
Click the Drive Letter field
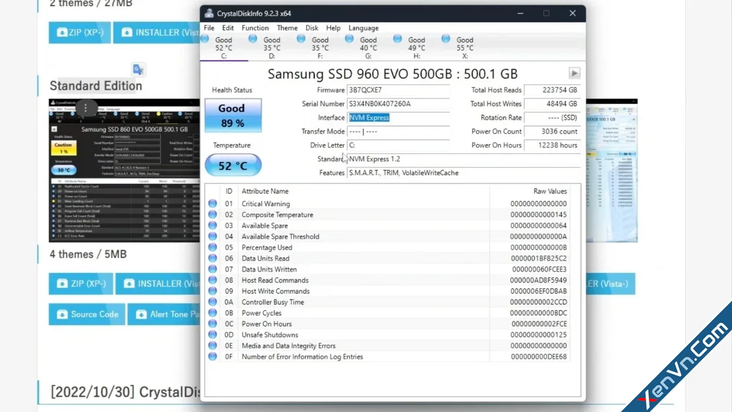pyautogui.click(x=398, y=145)
